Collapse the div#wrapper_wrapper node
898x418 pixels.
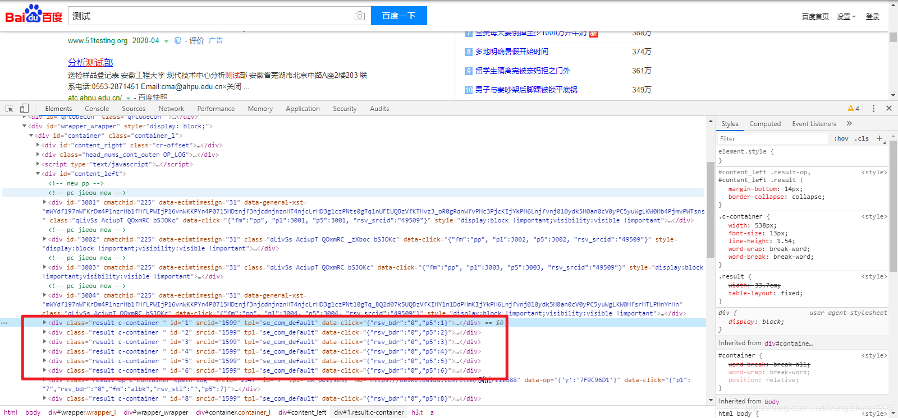click(x=24, y=126)
